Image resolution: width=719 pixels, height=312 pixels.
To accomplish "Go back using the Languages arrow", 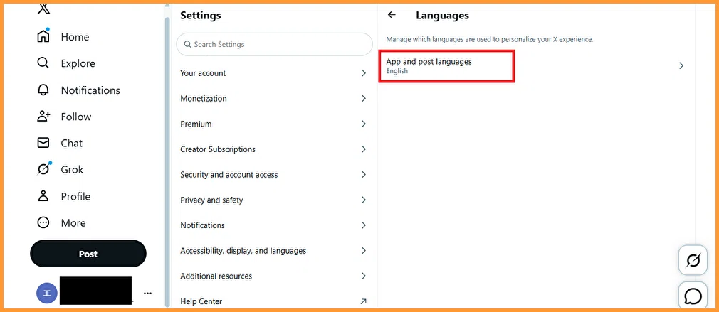I will 392,15.
